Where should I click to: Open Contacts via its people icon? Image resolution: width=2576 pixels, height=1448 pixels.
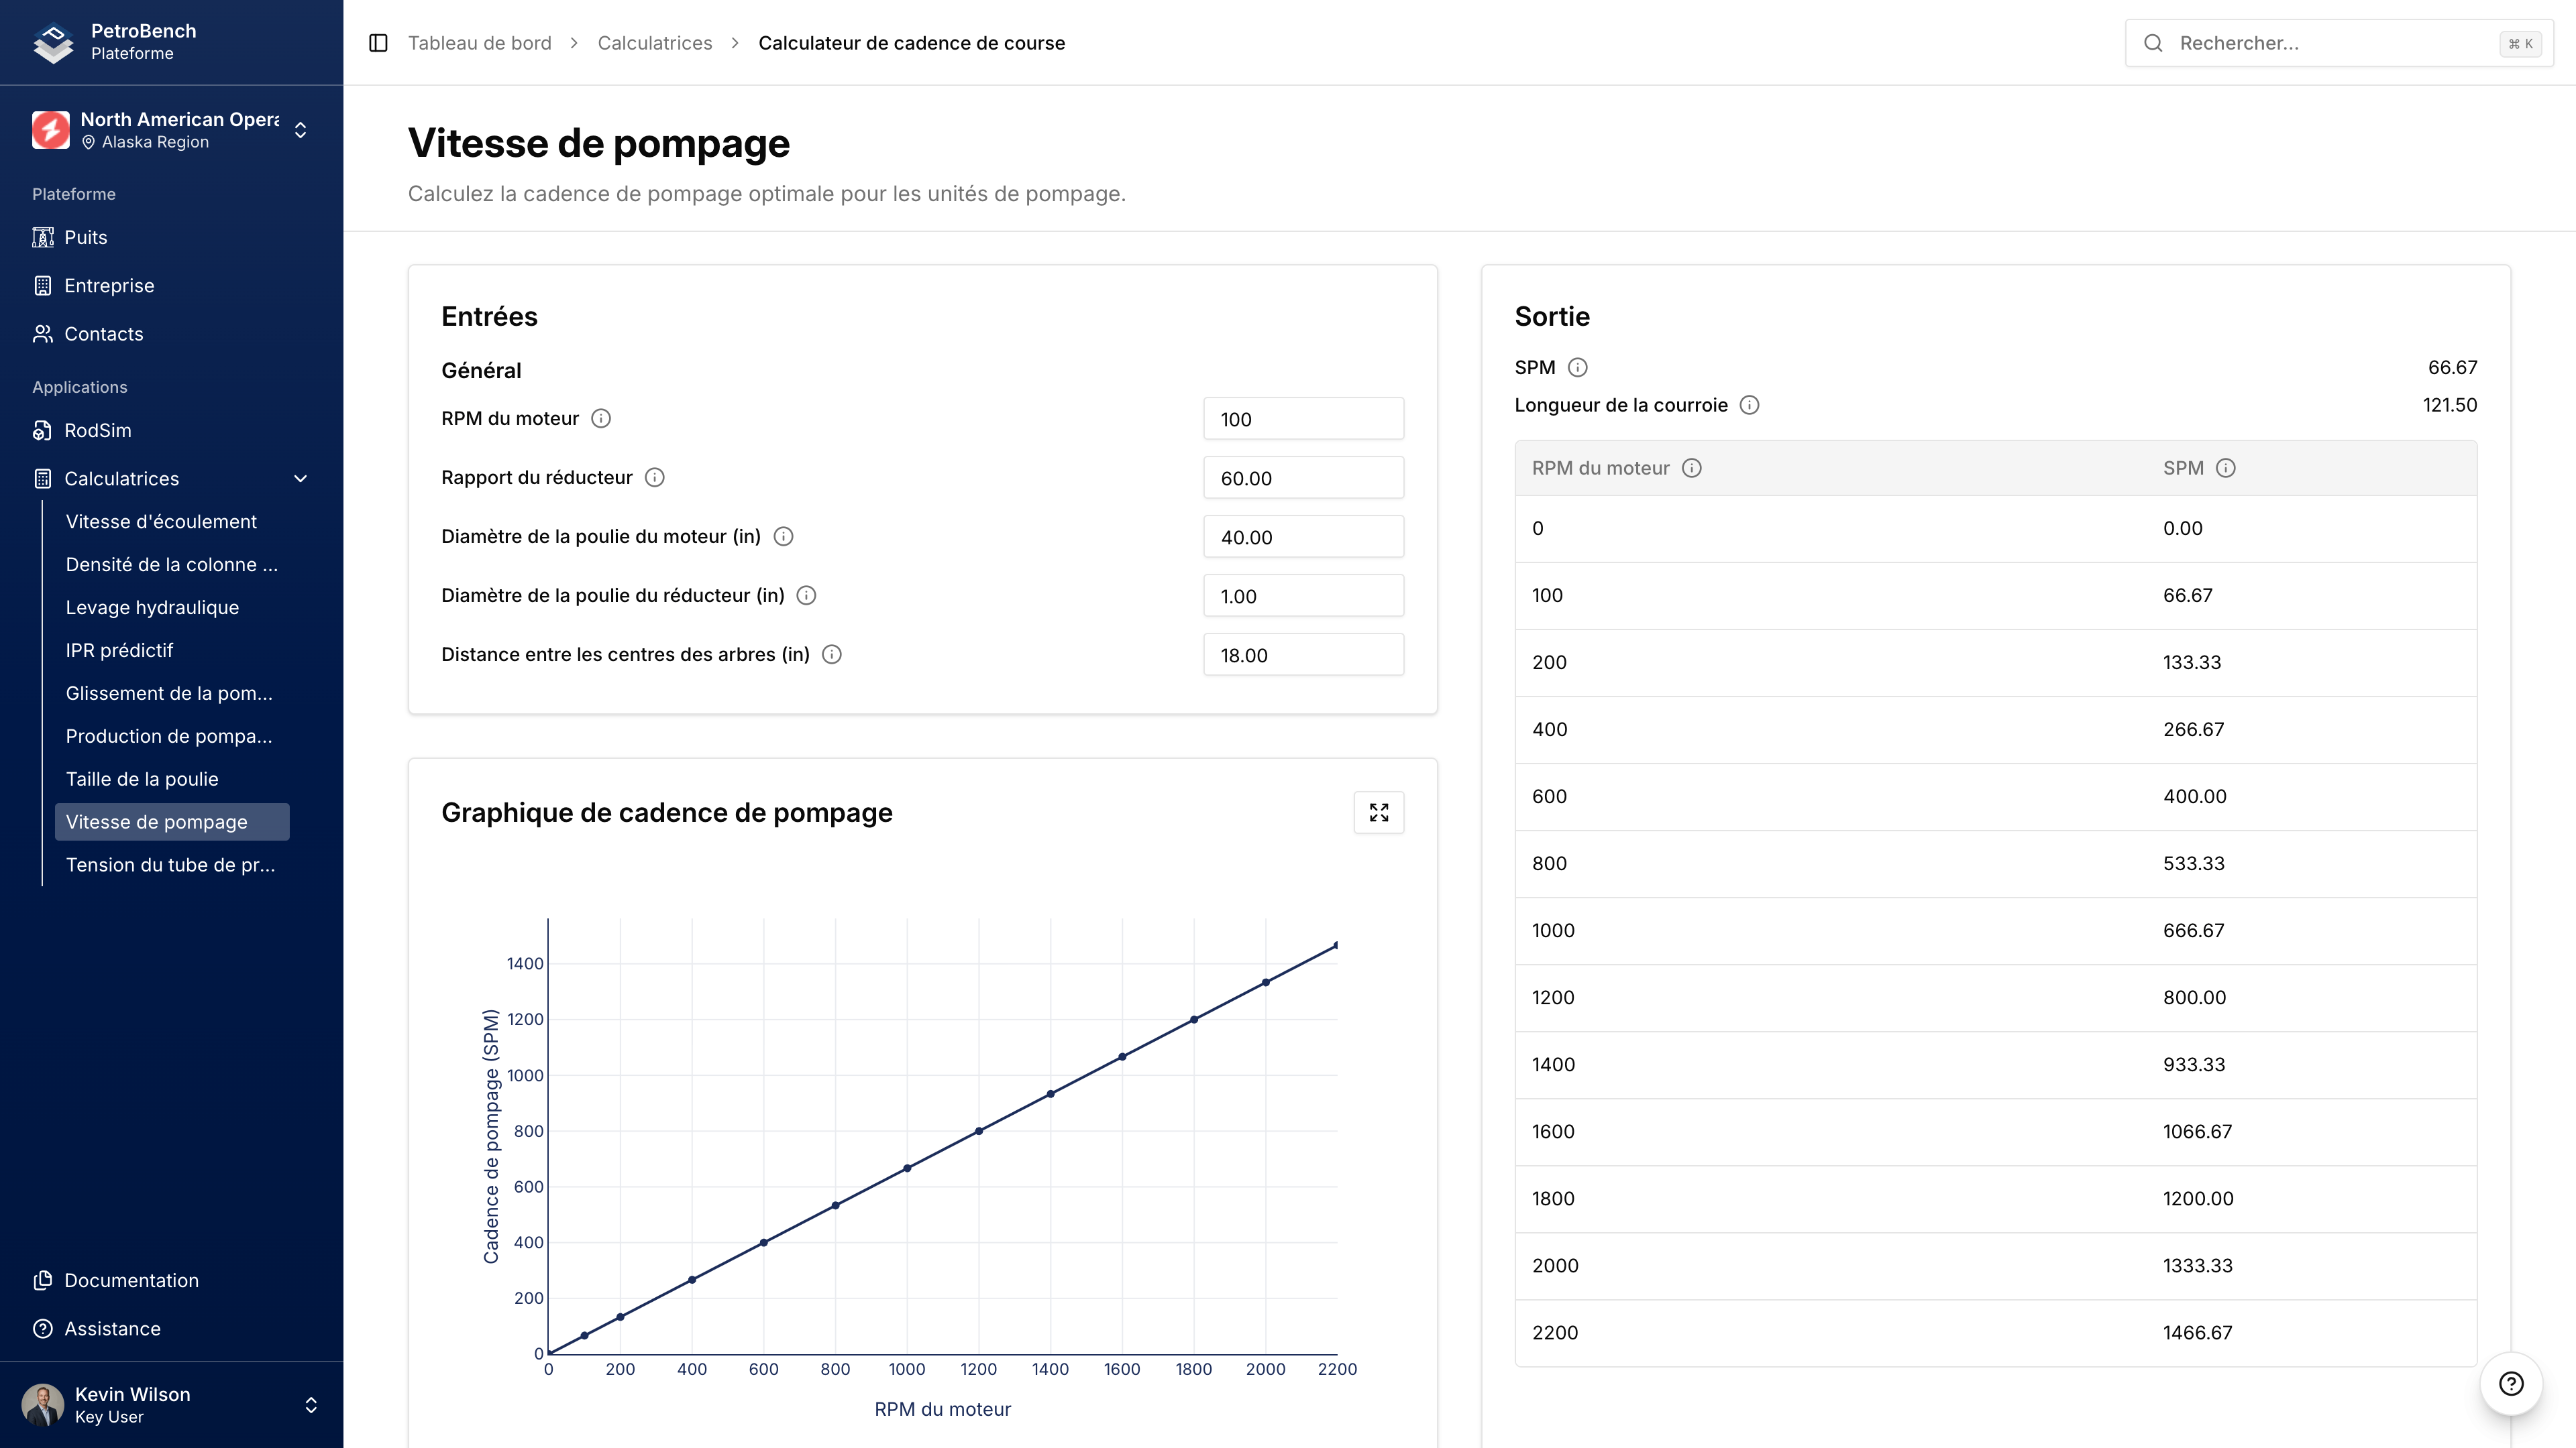click(43, 334)
